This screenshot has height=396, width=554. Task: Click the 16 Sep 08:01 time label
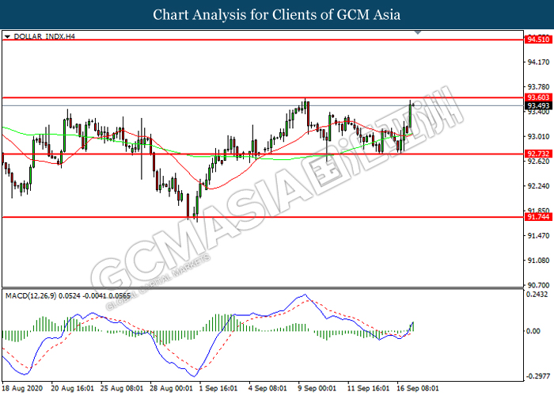418,388
